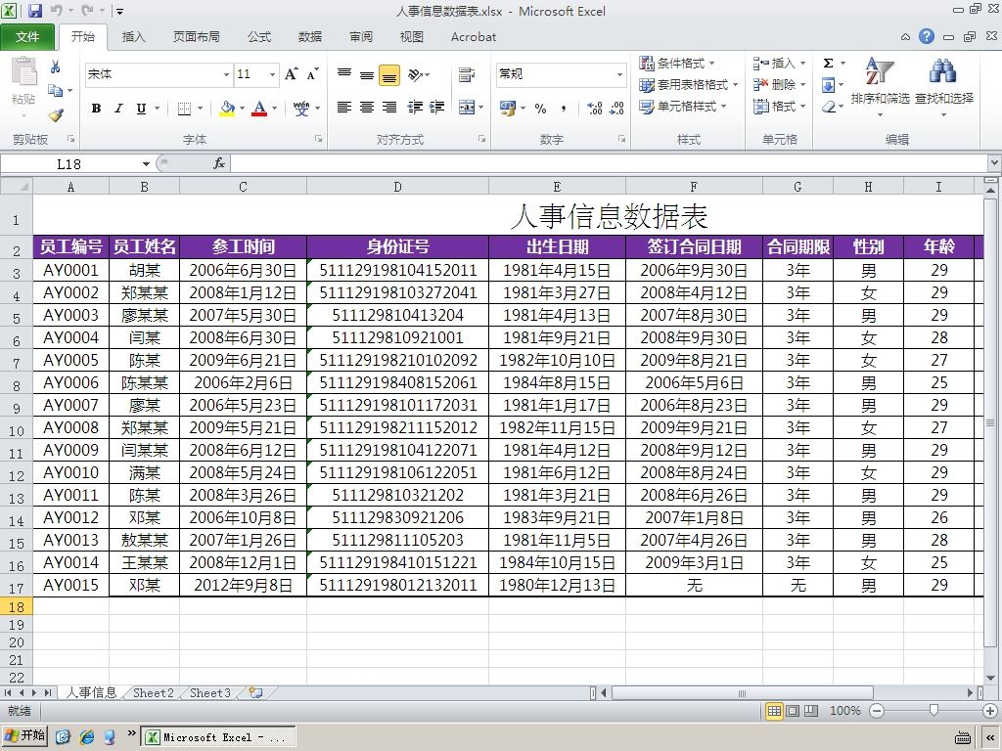The image size is (1002, 751).
Task: Click the 删除 cells button
Action: click(779, 85)
